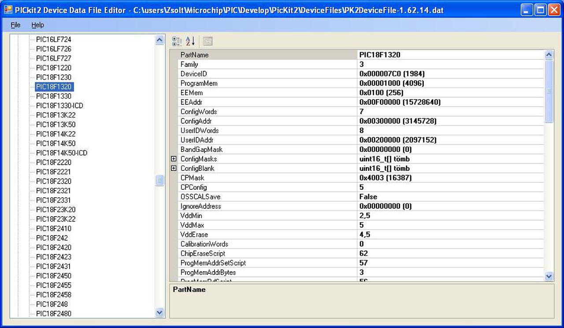Select PIC18F14K22 in device tree
The width and height of the screenshot is (564, 328).
(x=56, y=134)
